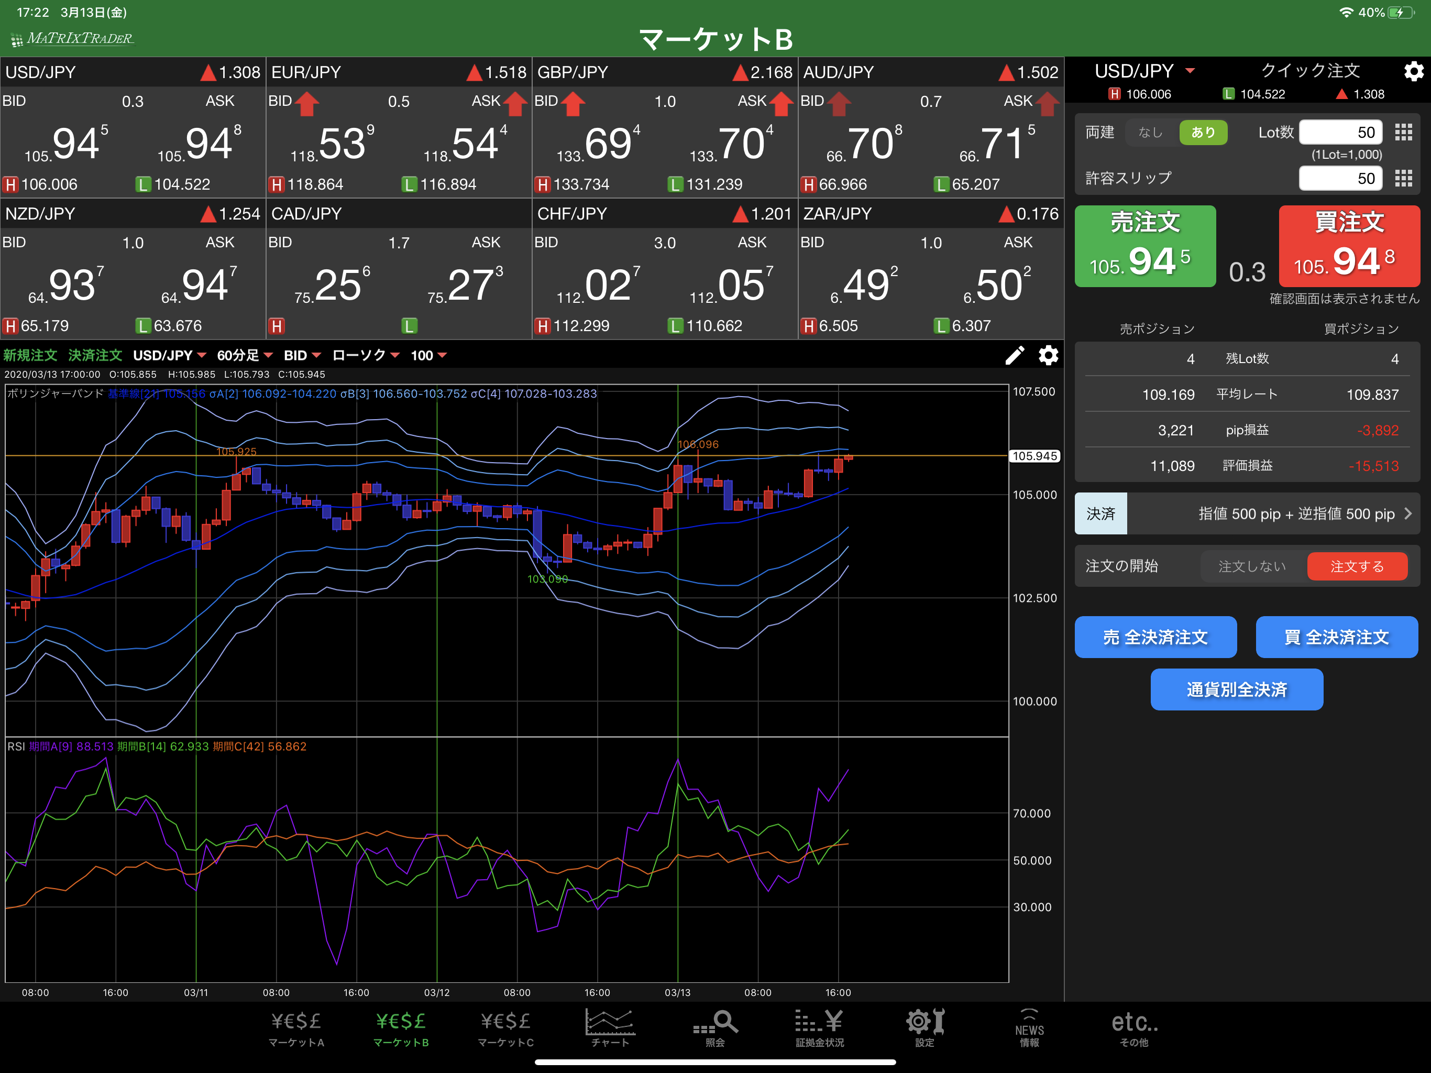Open マーケットC from bottom bar

(x=506, y=1030)
